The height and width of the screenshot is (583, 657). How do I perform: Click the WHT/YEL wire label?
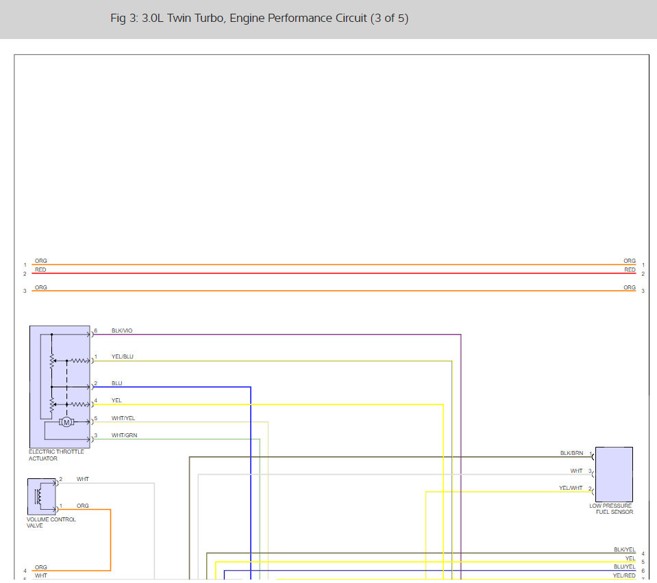(123, 418)
